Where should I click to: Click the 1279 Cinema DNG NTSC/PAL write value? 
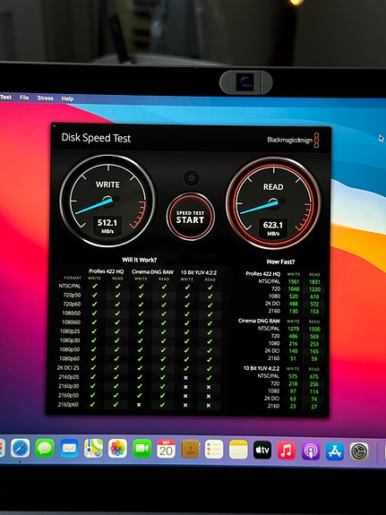coord(294,329)
